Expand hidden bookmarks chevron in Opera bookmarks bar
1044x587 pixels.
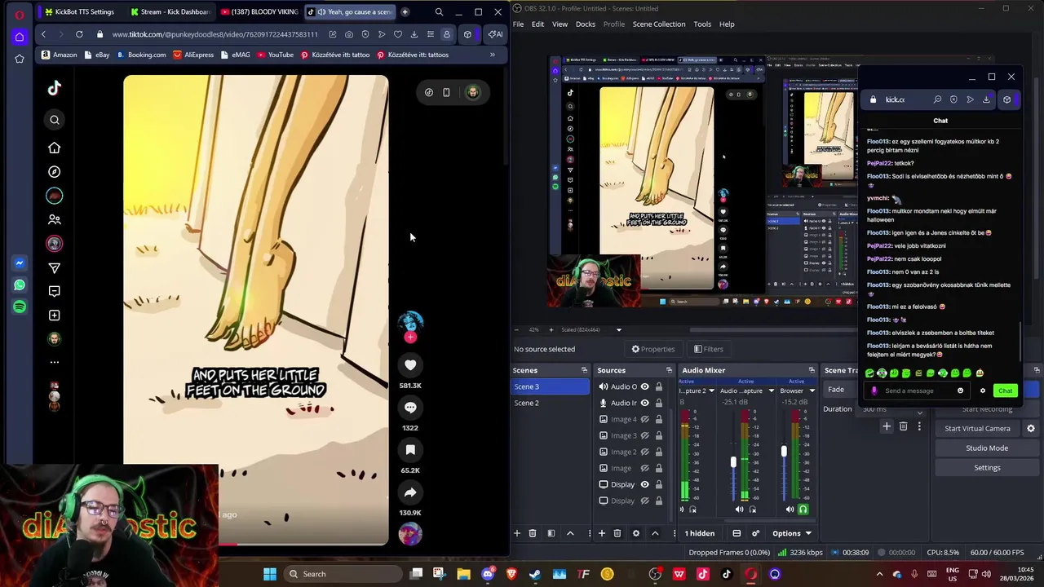click(492, 55)
